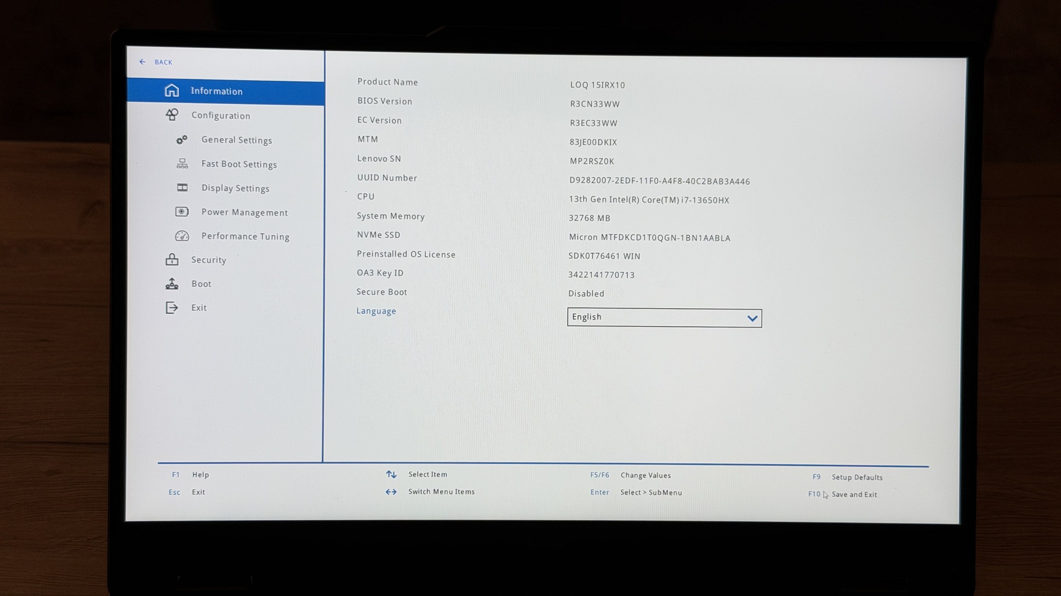Click the Display Settings monitor icon
Image resolution: width=1061 pixels, height=596 pixels.
pyautogui.click(x=182, y=188)
